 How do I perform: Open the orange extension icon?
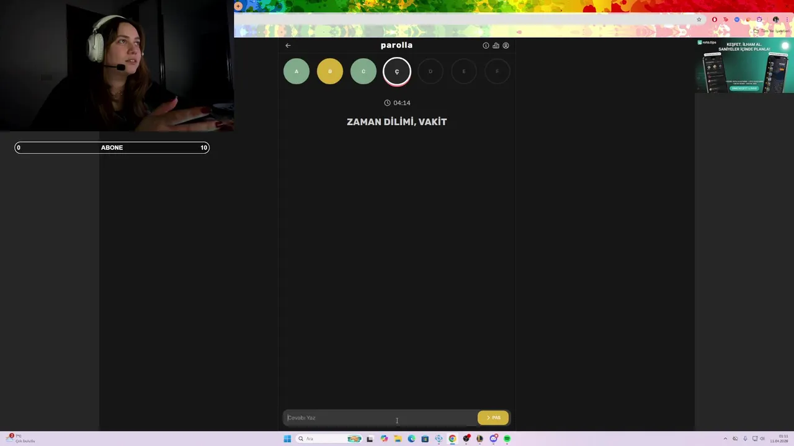748,19
